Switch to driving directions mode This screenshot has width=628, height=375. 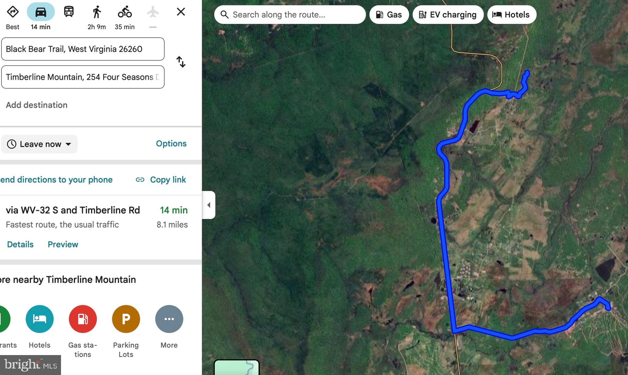pos(41,12)
